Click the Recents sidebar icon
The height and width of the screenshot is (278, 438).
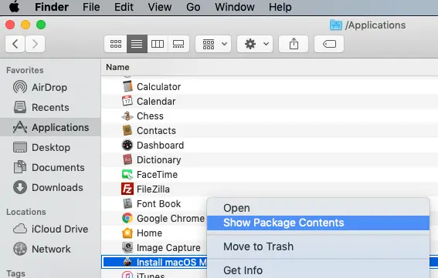(x=20, y=107)
